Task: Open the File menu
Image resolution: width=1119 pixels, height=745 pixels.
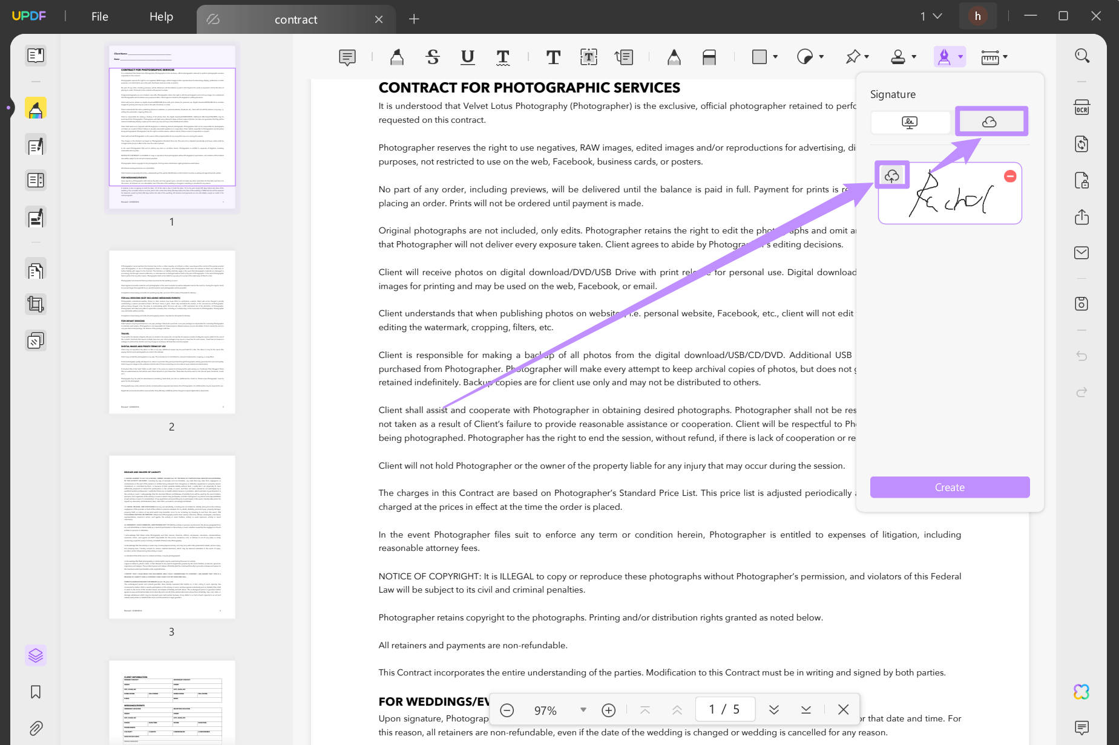Action: (99, 16)
